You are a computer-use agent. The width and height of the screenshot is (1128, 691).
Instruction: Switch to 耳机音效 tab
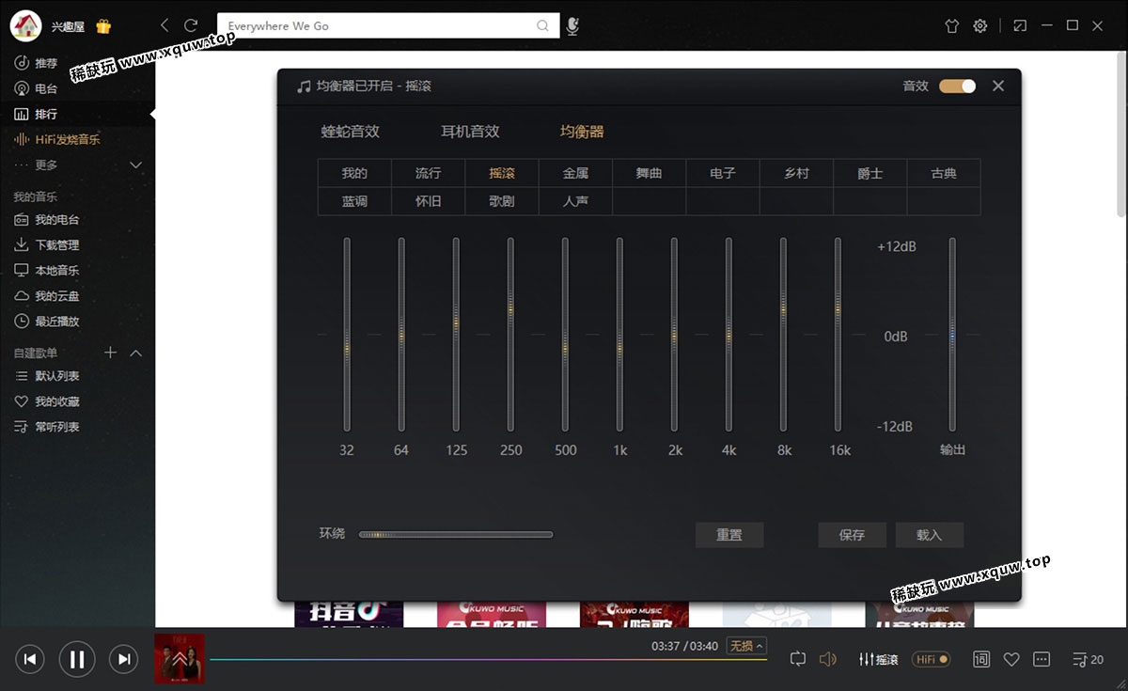click(470, 132)
